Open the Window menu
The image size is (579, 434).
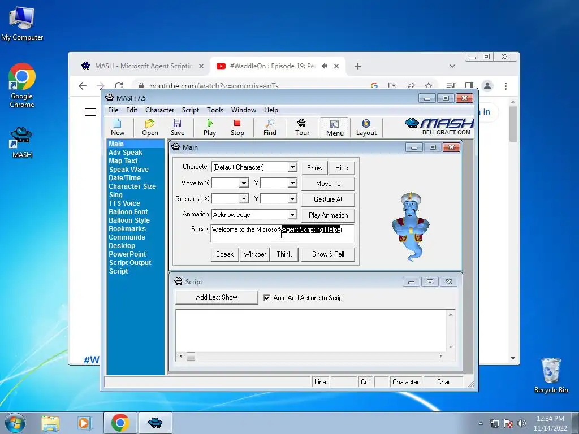(x=243, y=110)
